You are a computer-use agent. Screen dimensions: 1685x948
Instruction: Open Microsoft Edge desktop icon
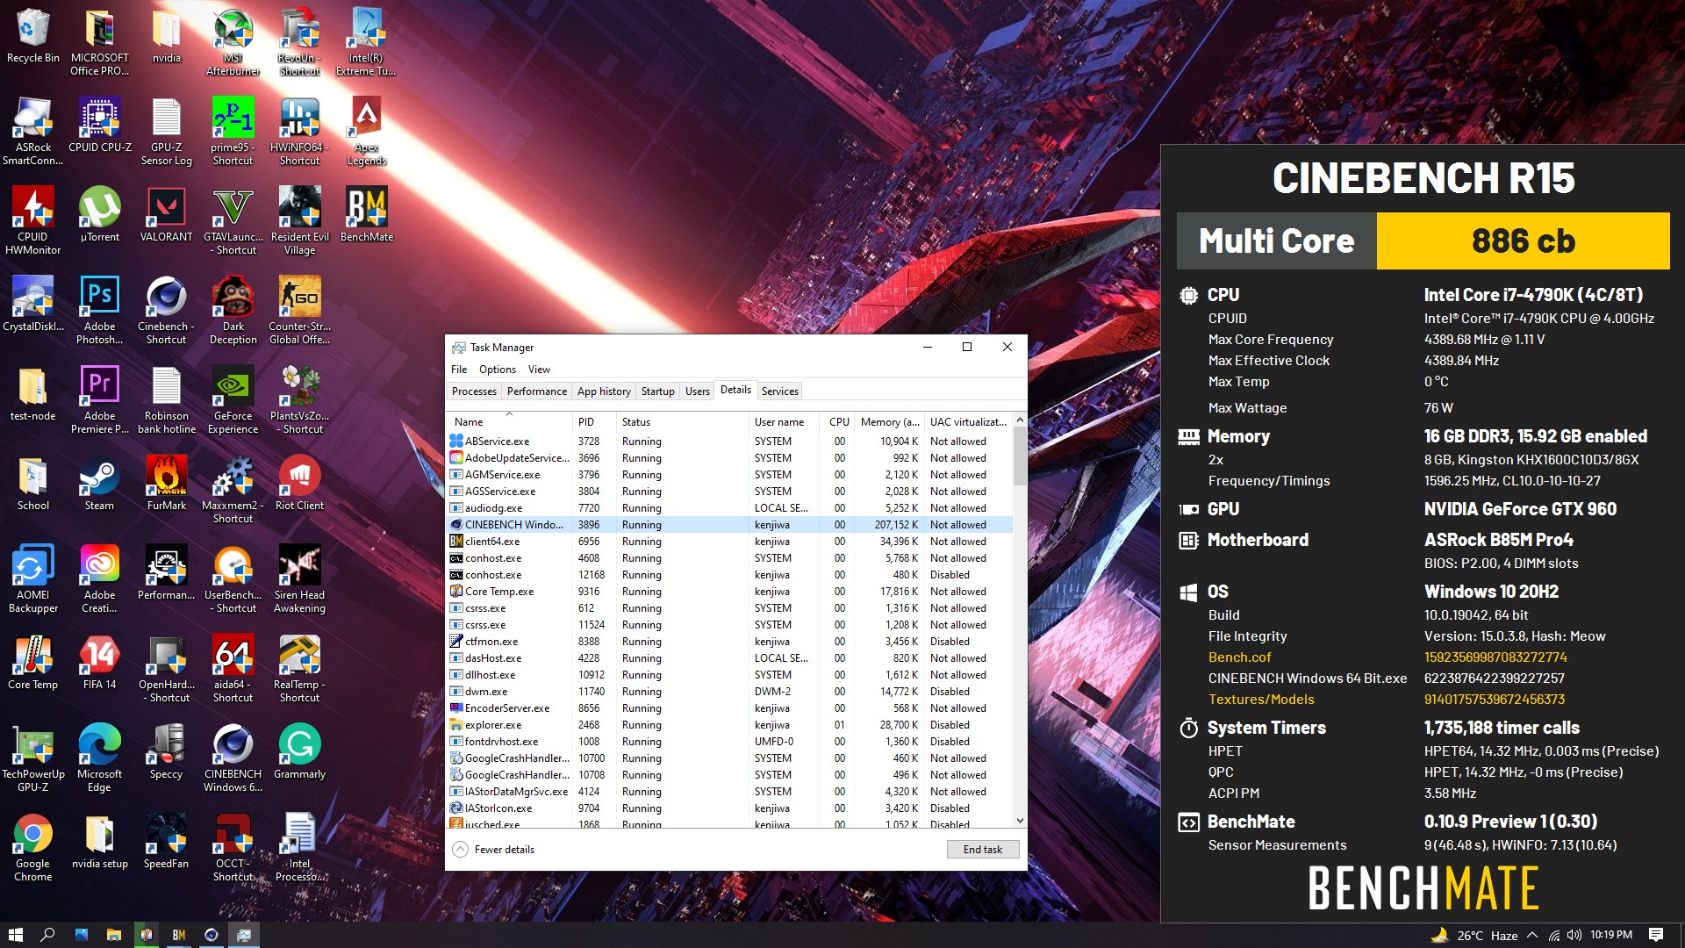tap(99, 758)
